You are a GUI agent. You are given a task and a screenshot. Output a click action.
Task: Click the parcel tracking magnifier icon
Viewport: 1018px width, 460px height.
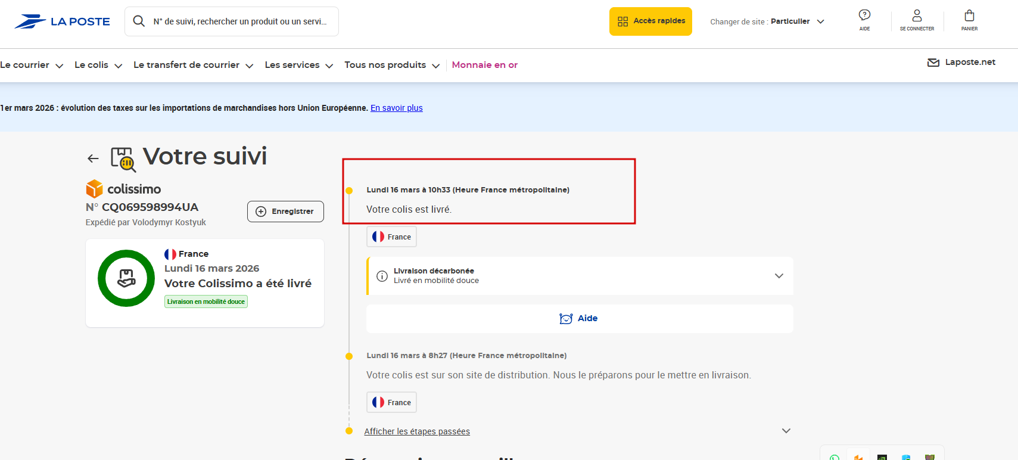click(123, 159)
